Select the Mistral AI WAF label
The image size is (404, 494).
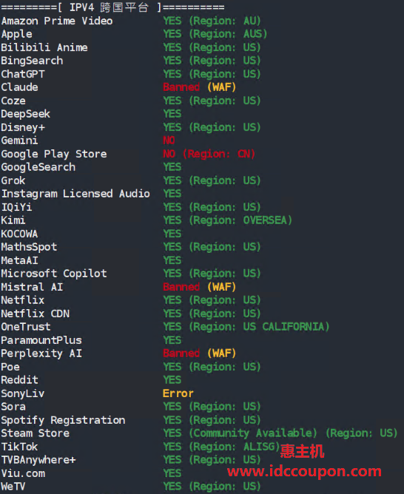pyautogui.click(x=221, y=287)
